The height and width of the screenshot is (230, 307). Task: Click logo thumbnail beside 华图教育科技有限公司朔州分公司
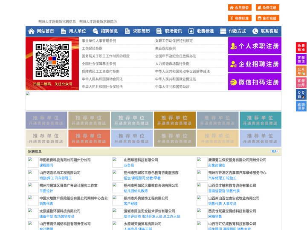click(x=33, y=162)
